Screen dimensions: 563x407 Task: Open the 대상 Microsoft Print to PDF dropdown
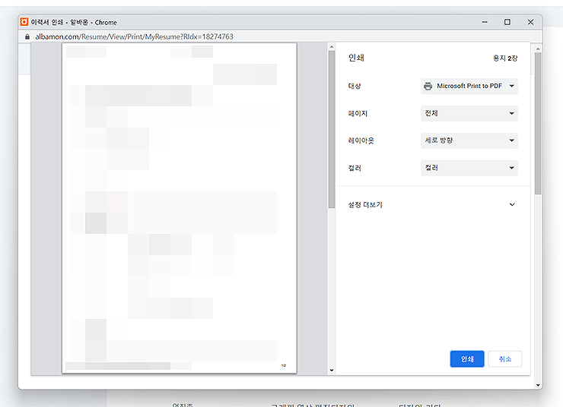(469, 86)
